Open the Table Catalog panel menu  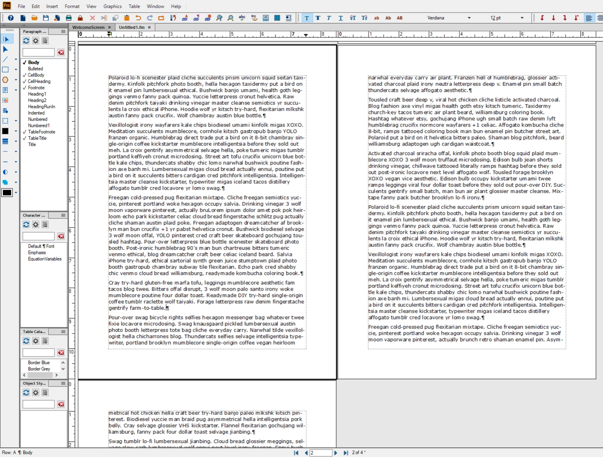63,331
